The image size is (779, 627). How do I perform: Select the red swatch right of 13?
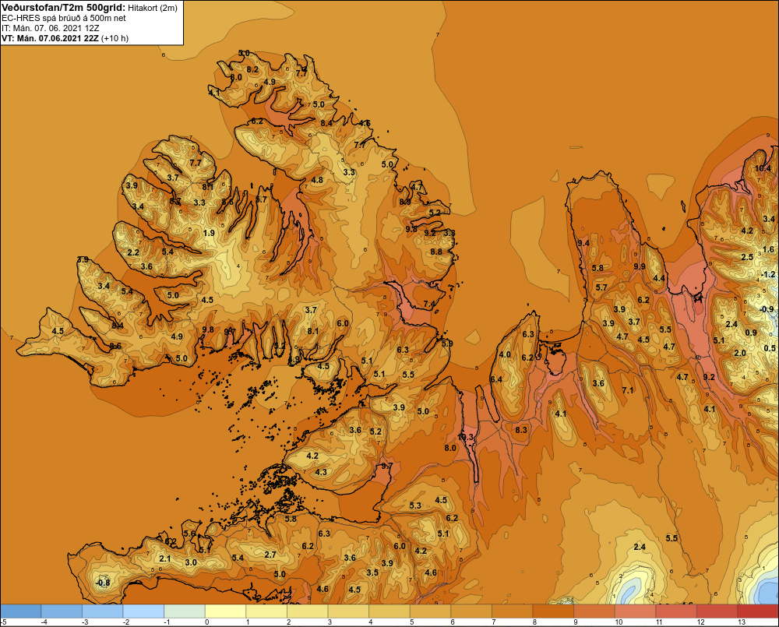click(x=758, y=611)
